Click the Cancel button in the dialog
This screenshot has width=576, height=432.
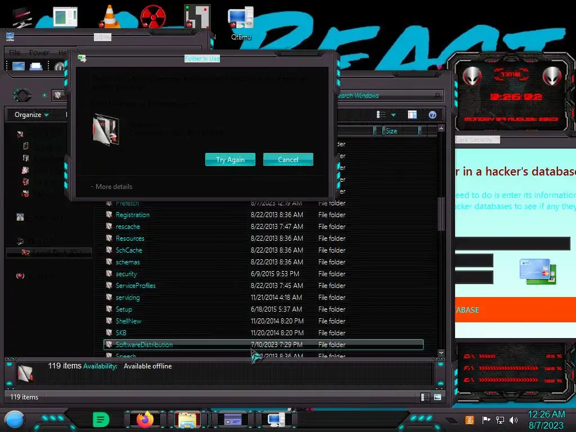[288, 159]
